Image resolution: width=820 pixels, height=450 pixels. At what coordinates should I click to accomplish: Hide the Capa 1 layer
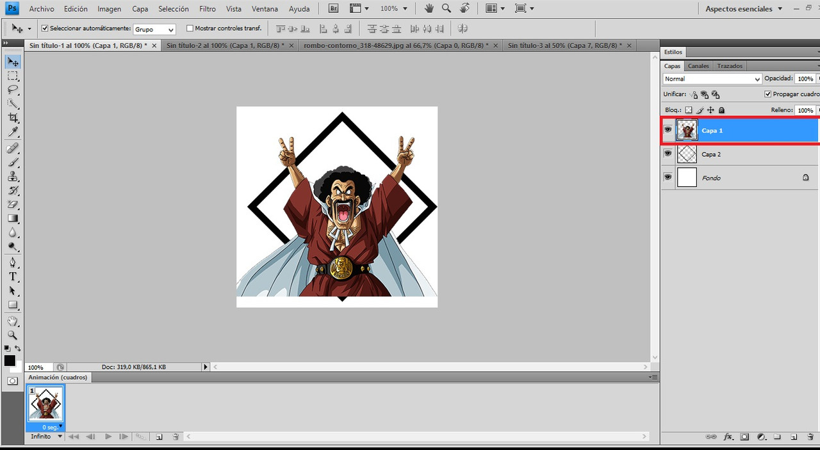pos(668,130)
